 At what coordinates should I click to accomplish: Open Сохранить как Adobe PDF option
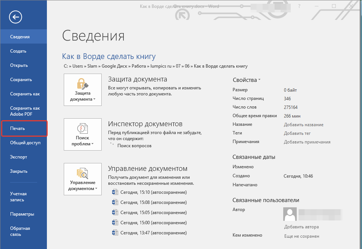[x=25, y=111]
